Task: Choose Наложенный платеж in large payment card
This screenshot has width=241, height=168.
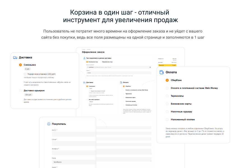Action: [167, 119]
